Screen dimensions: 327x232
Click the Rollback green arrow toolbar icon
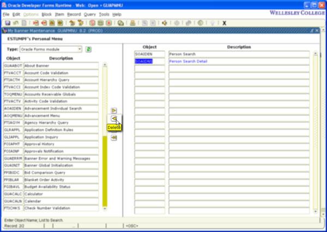(16, 23)
